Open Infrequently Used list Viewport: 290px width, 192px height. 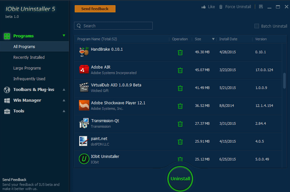[29, 79]
